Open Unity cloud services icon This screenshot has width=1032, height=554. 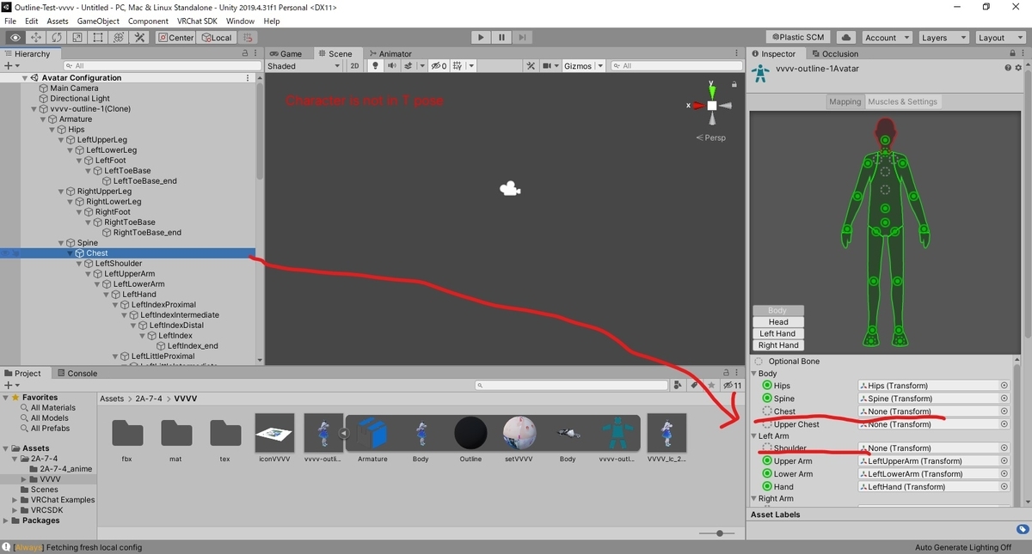(845, 38)
